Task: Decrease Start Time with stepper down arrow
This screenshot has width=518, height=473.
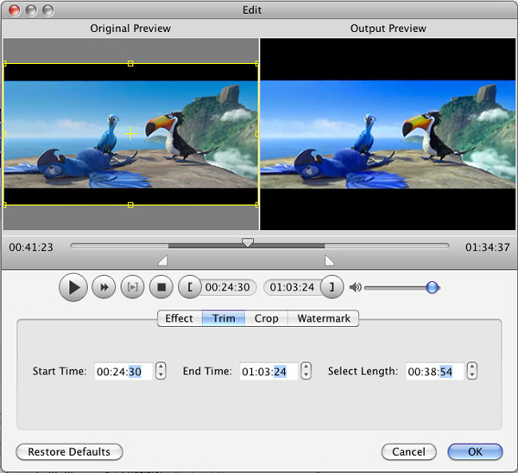Action: point(161,375)
